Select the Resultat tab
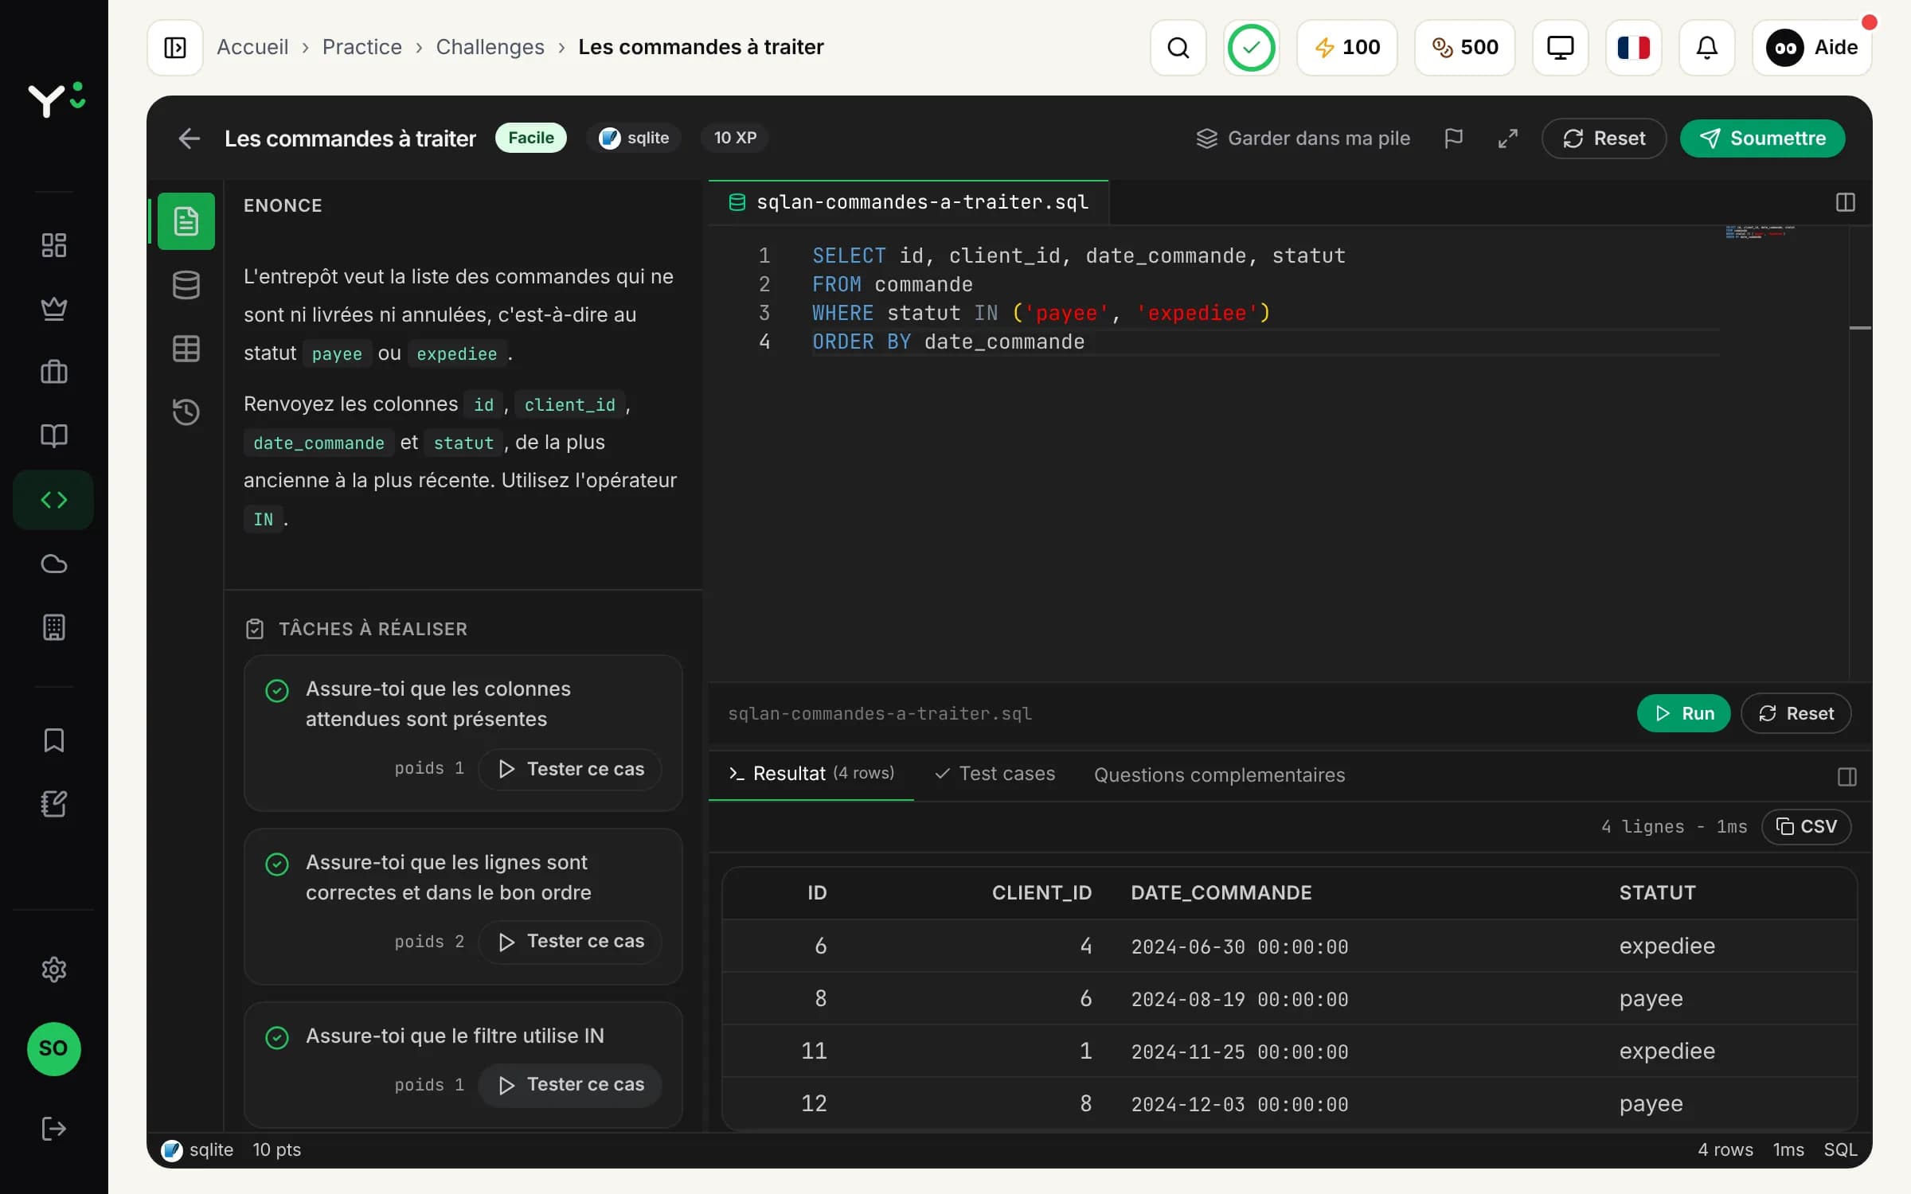The image size is (1911, 1194). pos(811,774)
